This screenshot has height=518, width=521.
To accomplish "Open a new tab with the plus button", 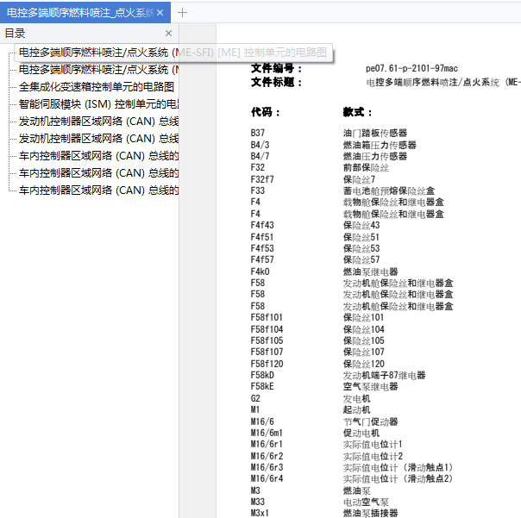I will pyautogui.click(x=182, y=13).
